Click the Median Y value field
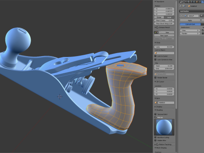This screenshot has height=153, width=204. [x=164, y=11]
